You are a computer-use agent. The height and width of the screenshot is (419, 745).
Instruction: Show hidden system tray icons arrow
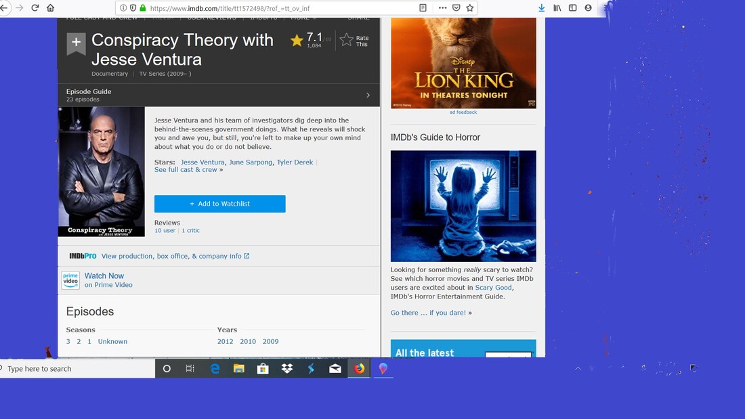[578, 369]
